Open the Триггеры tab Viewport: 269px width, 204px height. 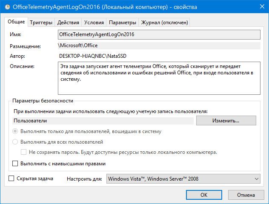pyautogui.click(x=41, y=23)
